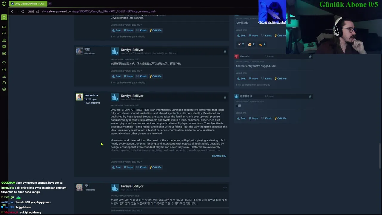Screen dimensions: 382x215
Task: Mark the 肥肥c review as Komik
Action: coord(141,76)
